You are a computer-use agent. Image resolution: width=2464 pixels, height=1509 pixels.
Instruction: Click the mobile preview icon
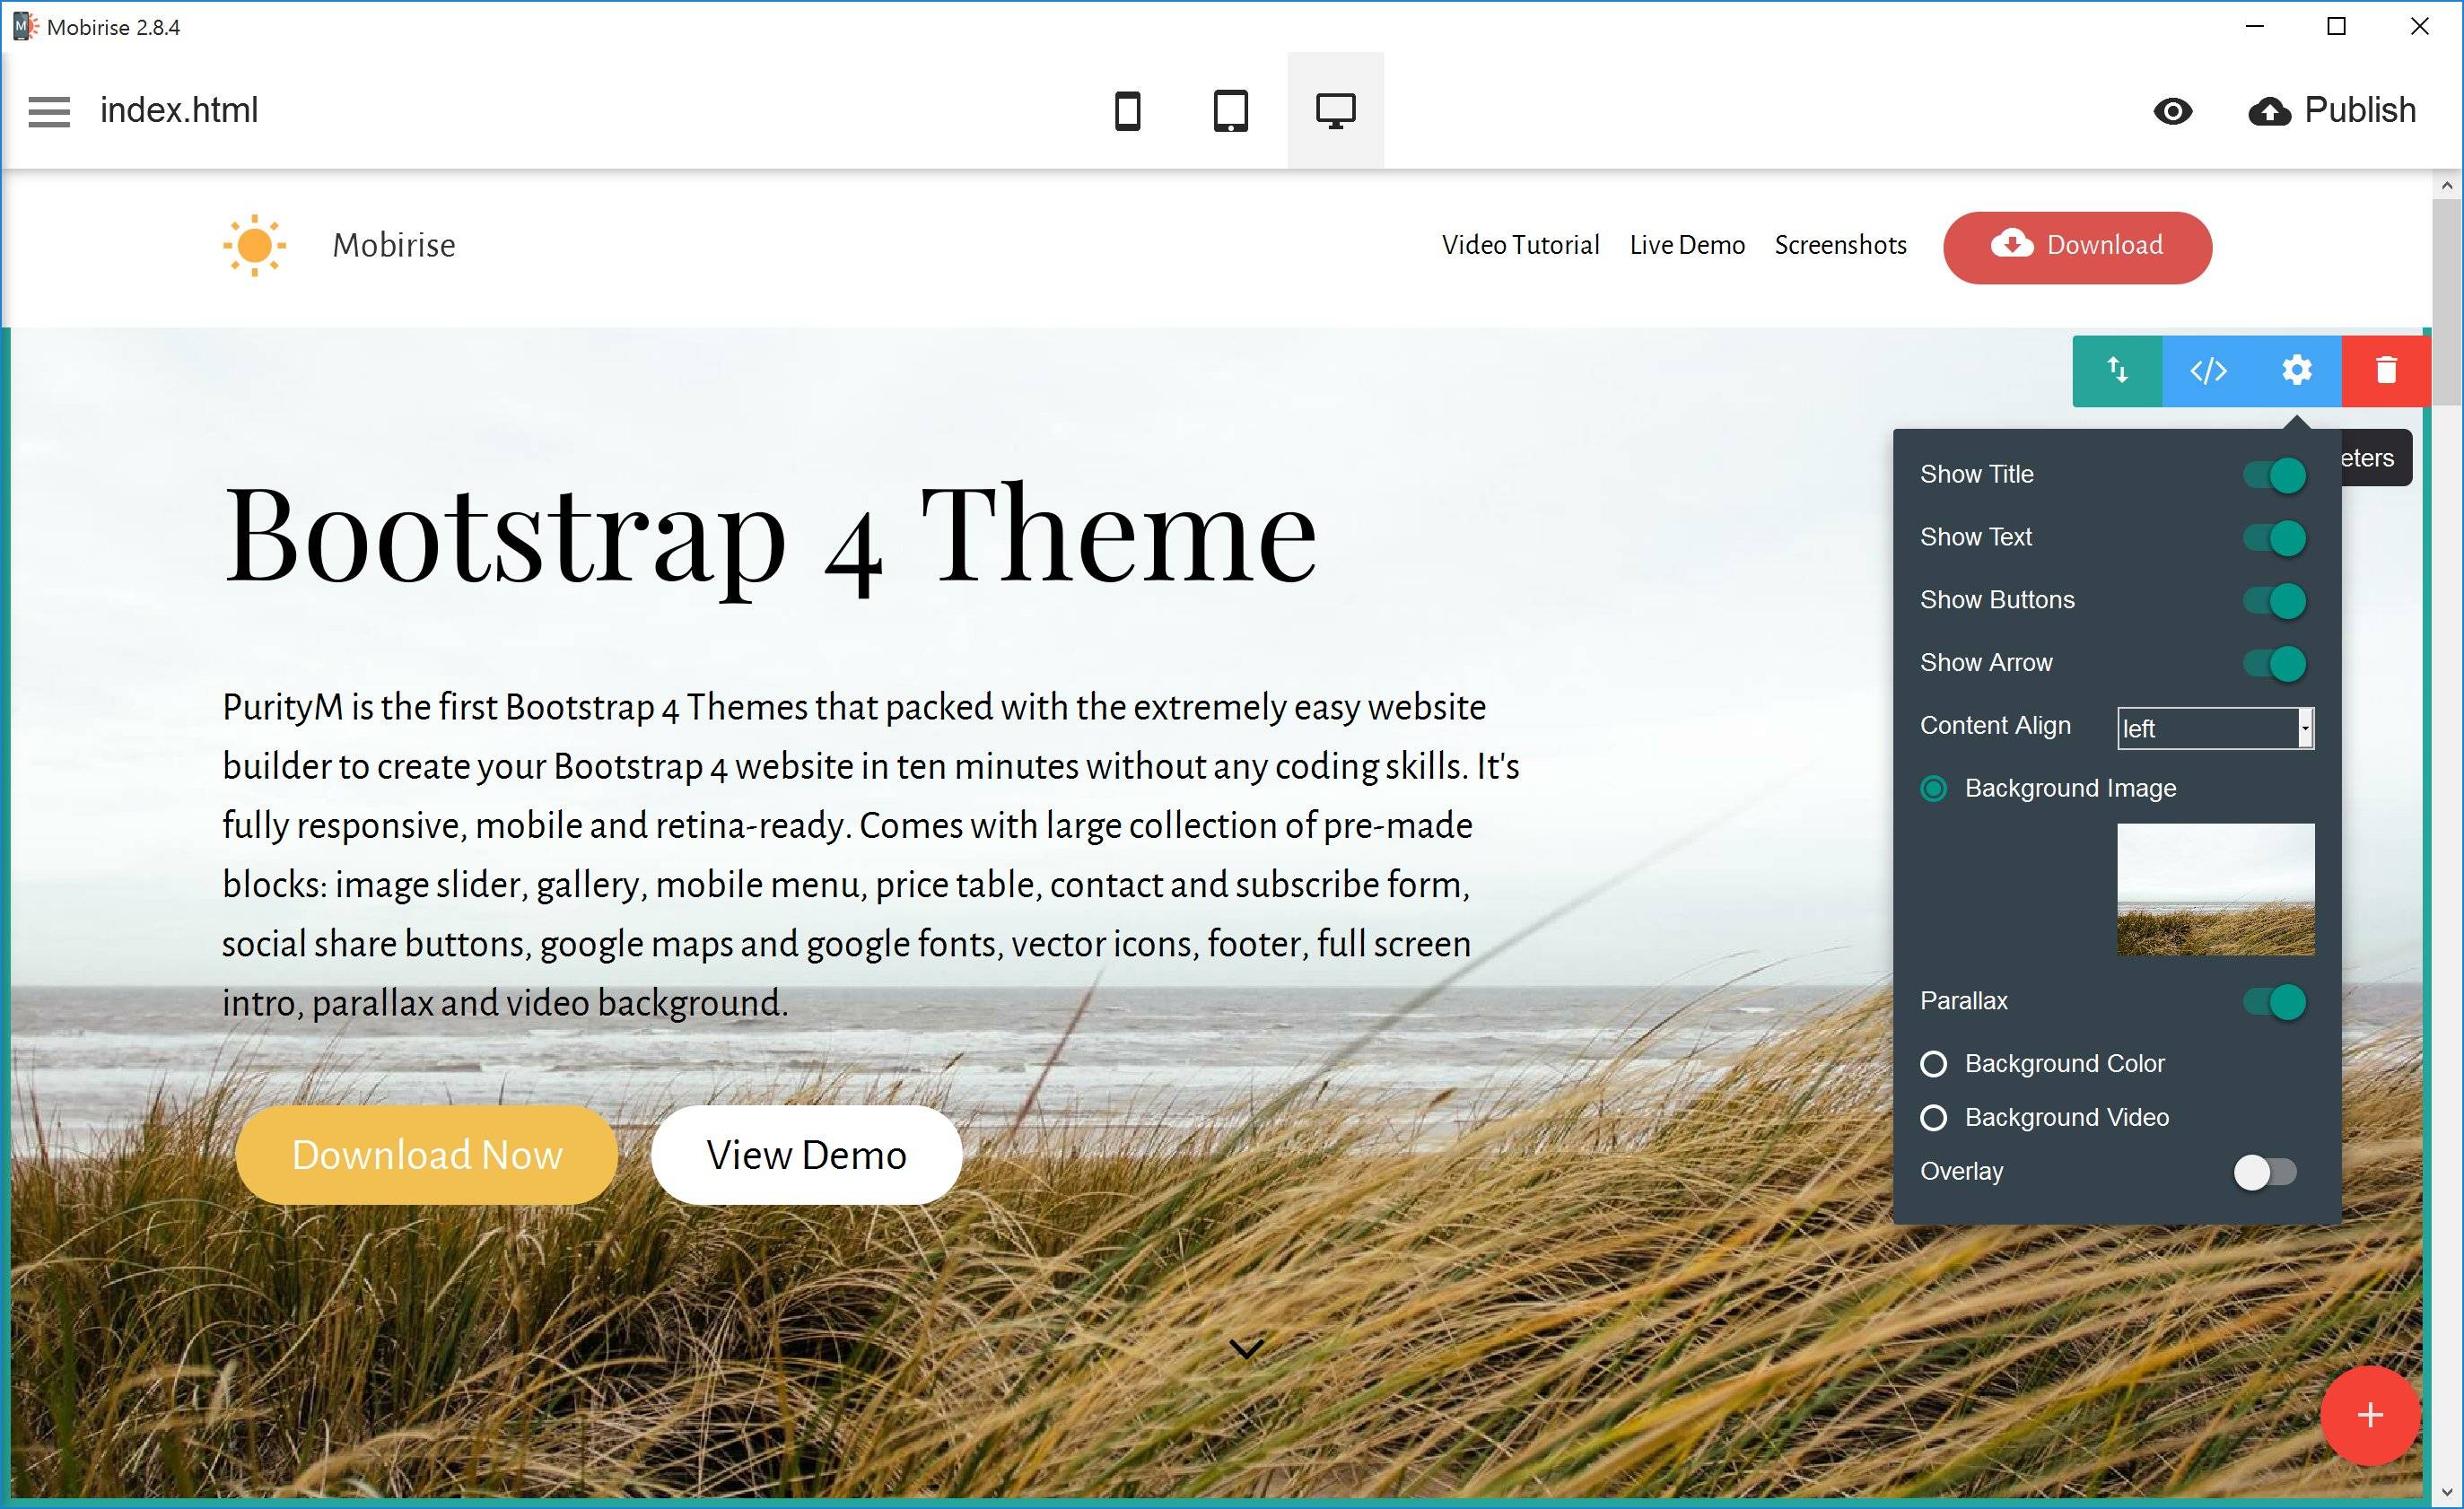point(1128,109)
